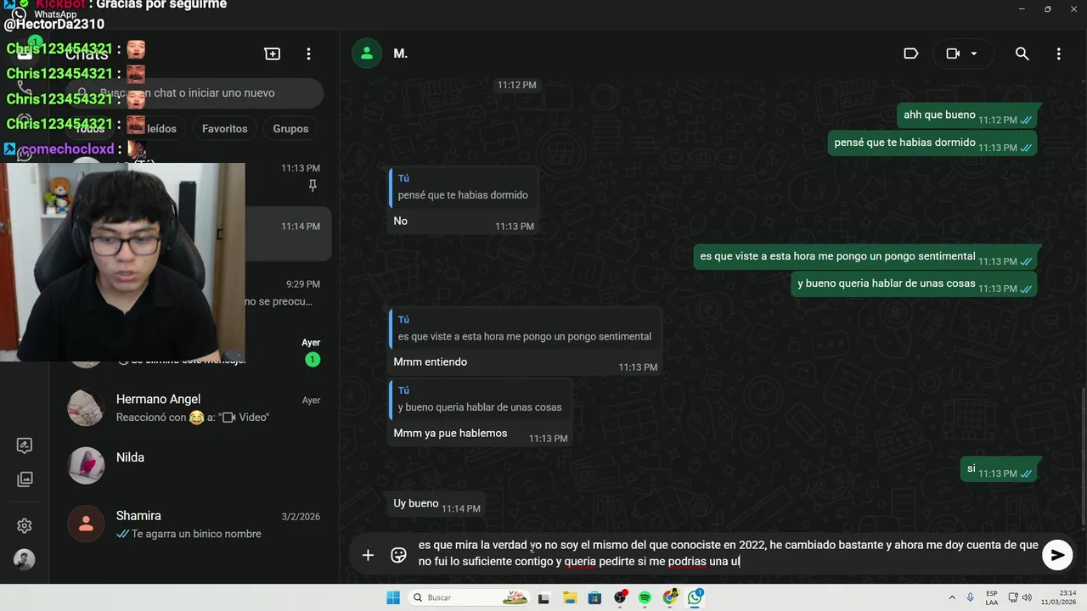Open Hermano Angel's profile photo thumbnail
The width and height of the screenshot is (1087, 611).
point(86,407)
